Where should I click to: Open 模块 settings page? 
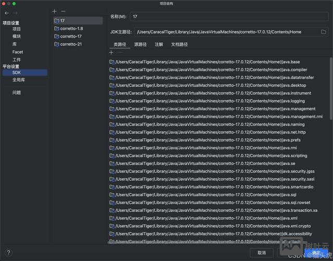17,37
